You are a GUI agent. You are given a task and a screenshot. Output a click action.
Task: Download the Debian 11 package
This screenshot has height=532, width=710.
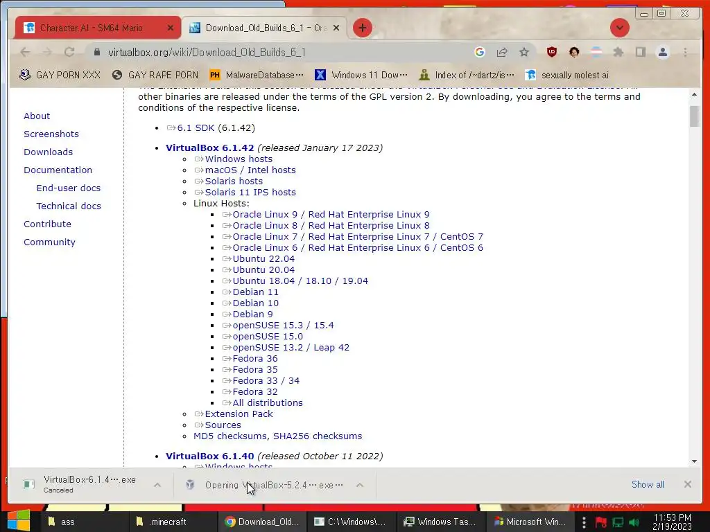(255, 292)
